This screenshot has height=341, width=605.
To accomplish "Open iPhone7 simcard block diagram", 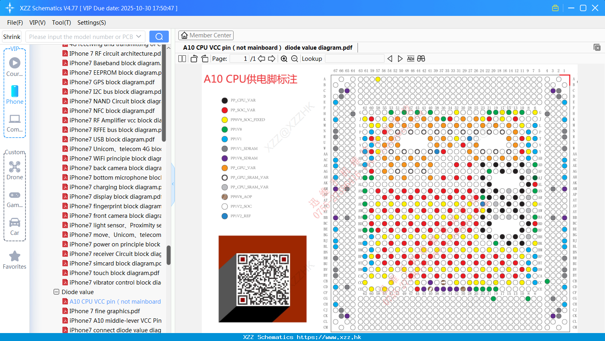I will pyautogui.click(x=115, y=263).
